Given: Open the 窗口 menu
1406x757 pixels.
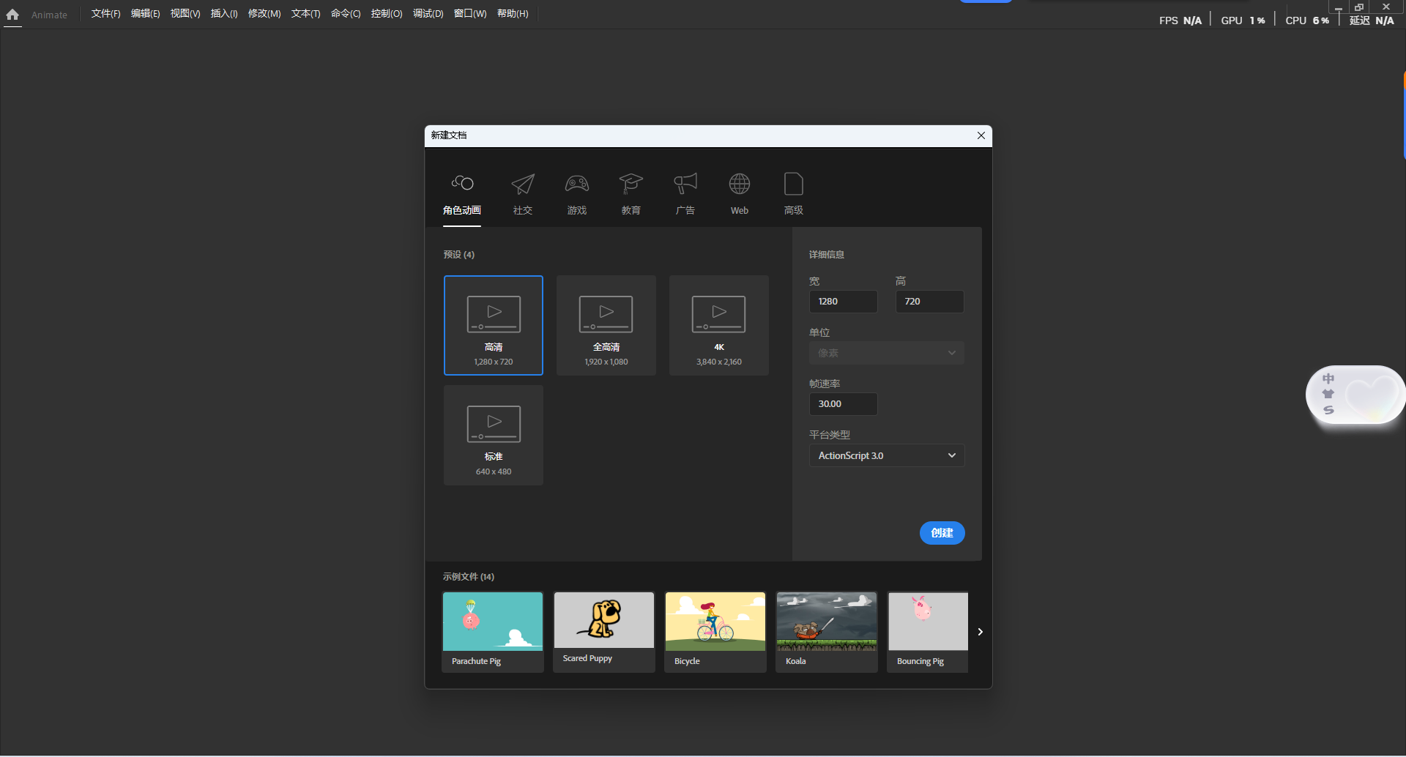Looking at the screenshot, I should (x=469, y=13).
